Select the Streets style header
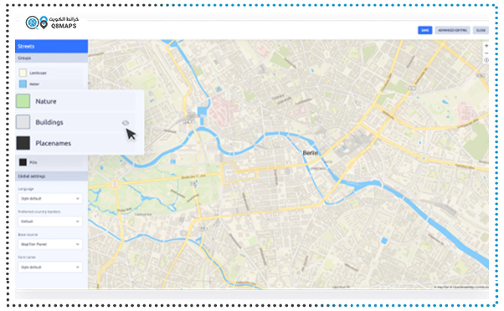 click(x=51, y=46)
